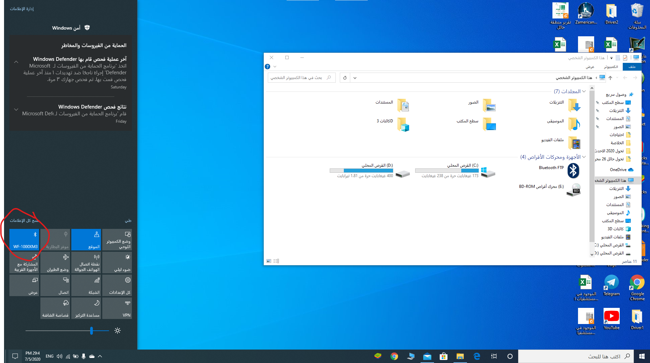Toggle the WF-1000XM3 Bluetooth quick action

pyautogui.click(x=24, y=240)
